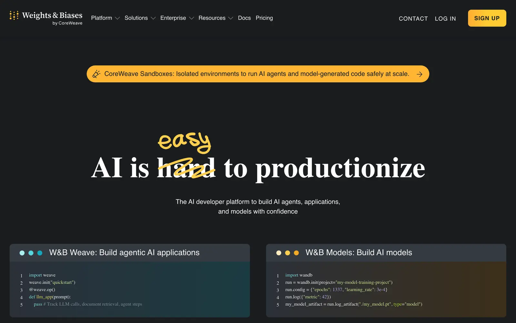
Task: Open the Resources menu item
Action: 212,18
